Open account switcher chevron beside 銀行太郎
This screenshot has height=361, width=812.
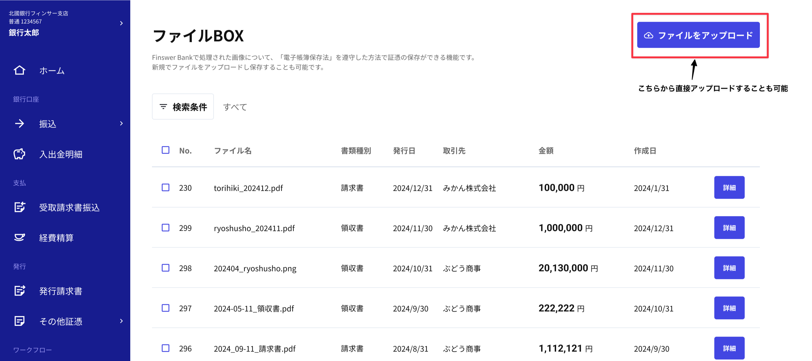tap(121, 23)
